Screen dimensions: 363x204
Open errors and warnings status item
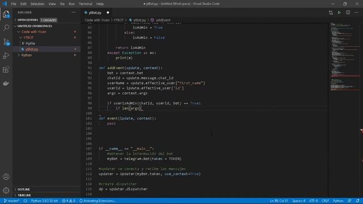[69, 201]
